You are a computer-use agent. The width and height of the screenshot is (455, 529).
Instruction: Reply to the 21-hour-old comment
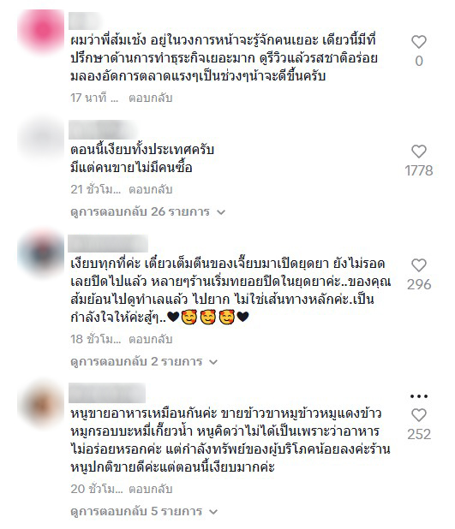[151, 190]
